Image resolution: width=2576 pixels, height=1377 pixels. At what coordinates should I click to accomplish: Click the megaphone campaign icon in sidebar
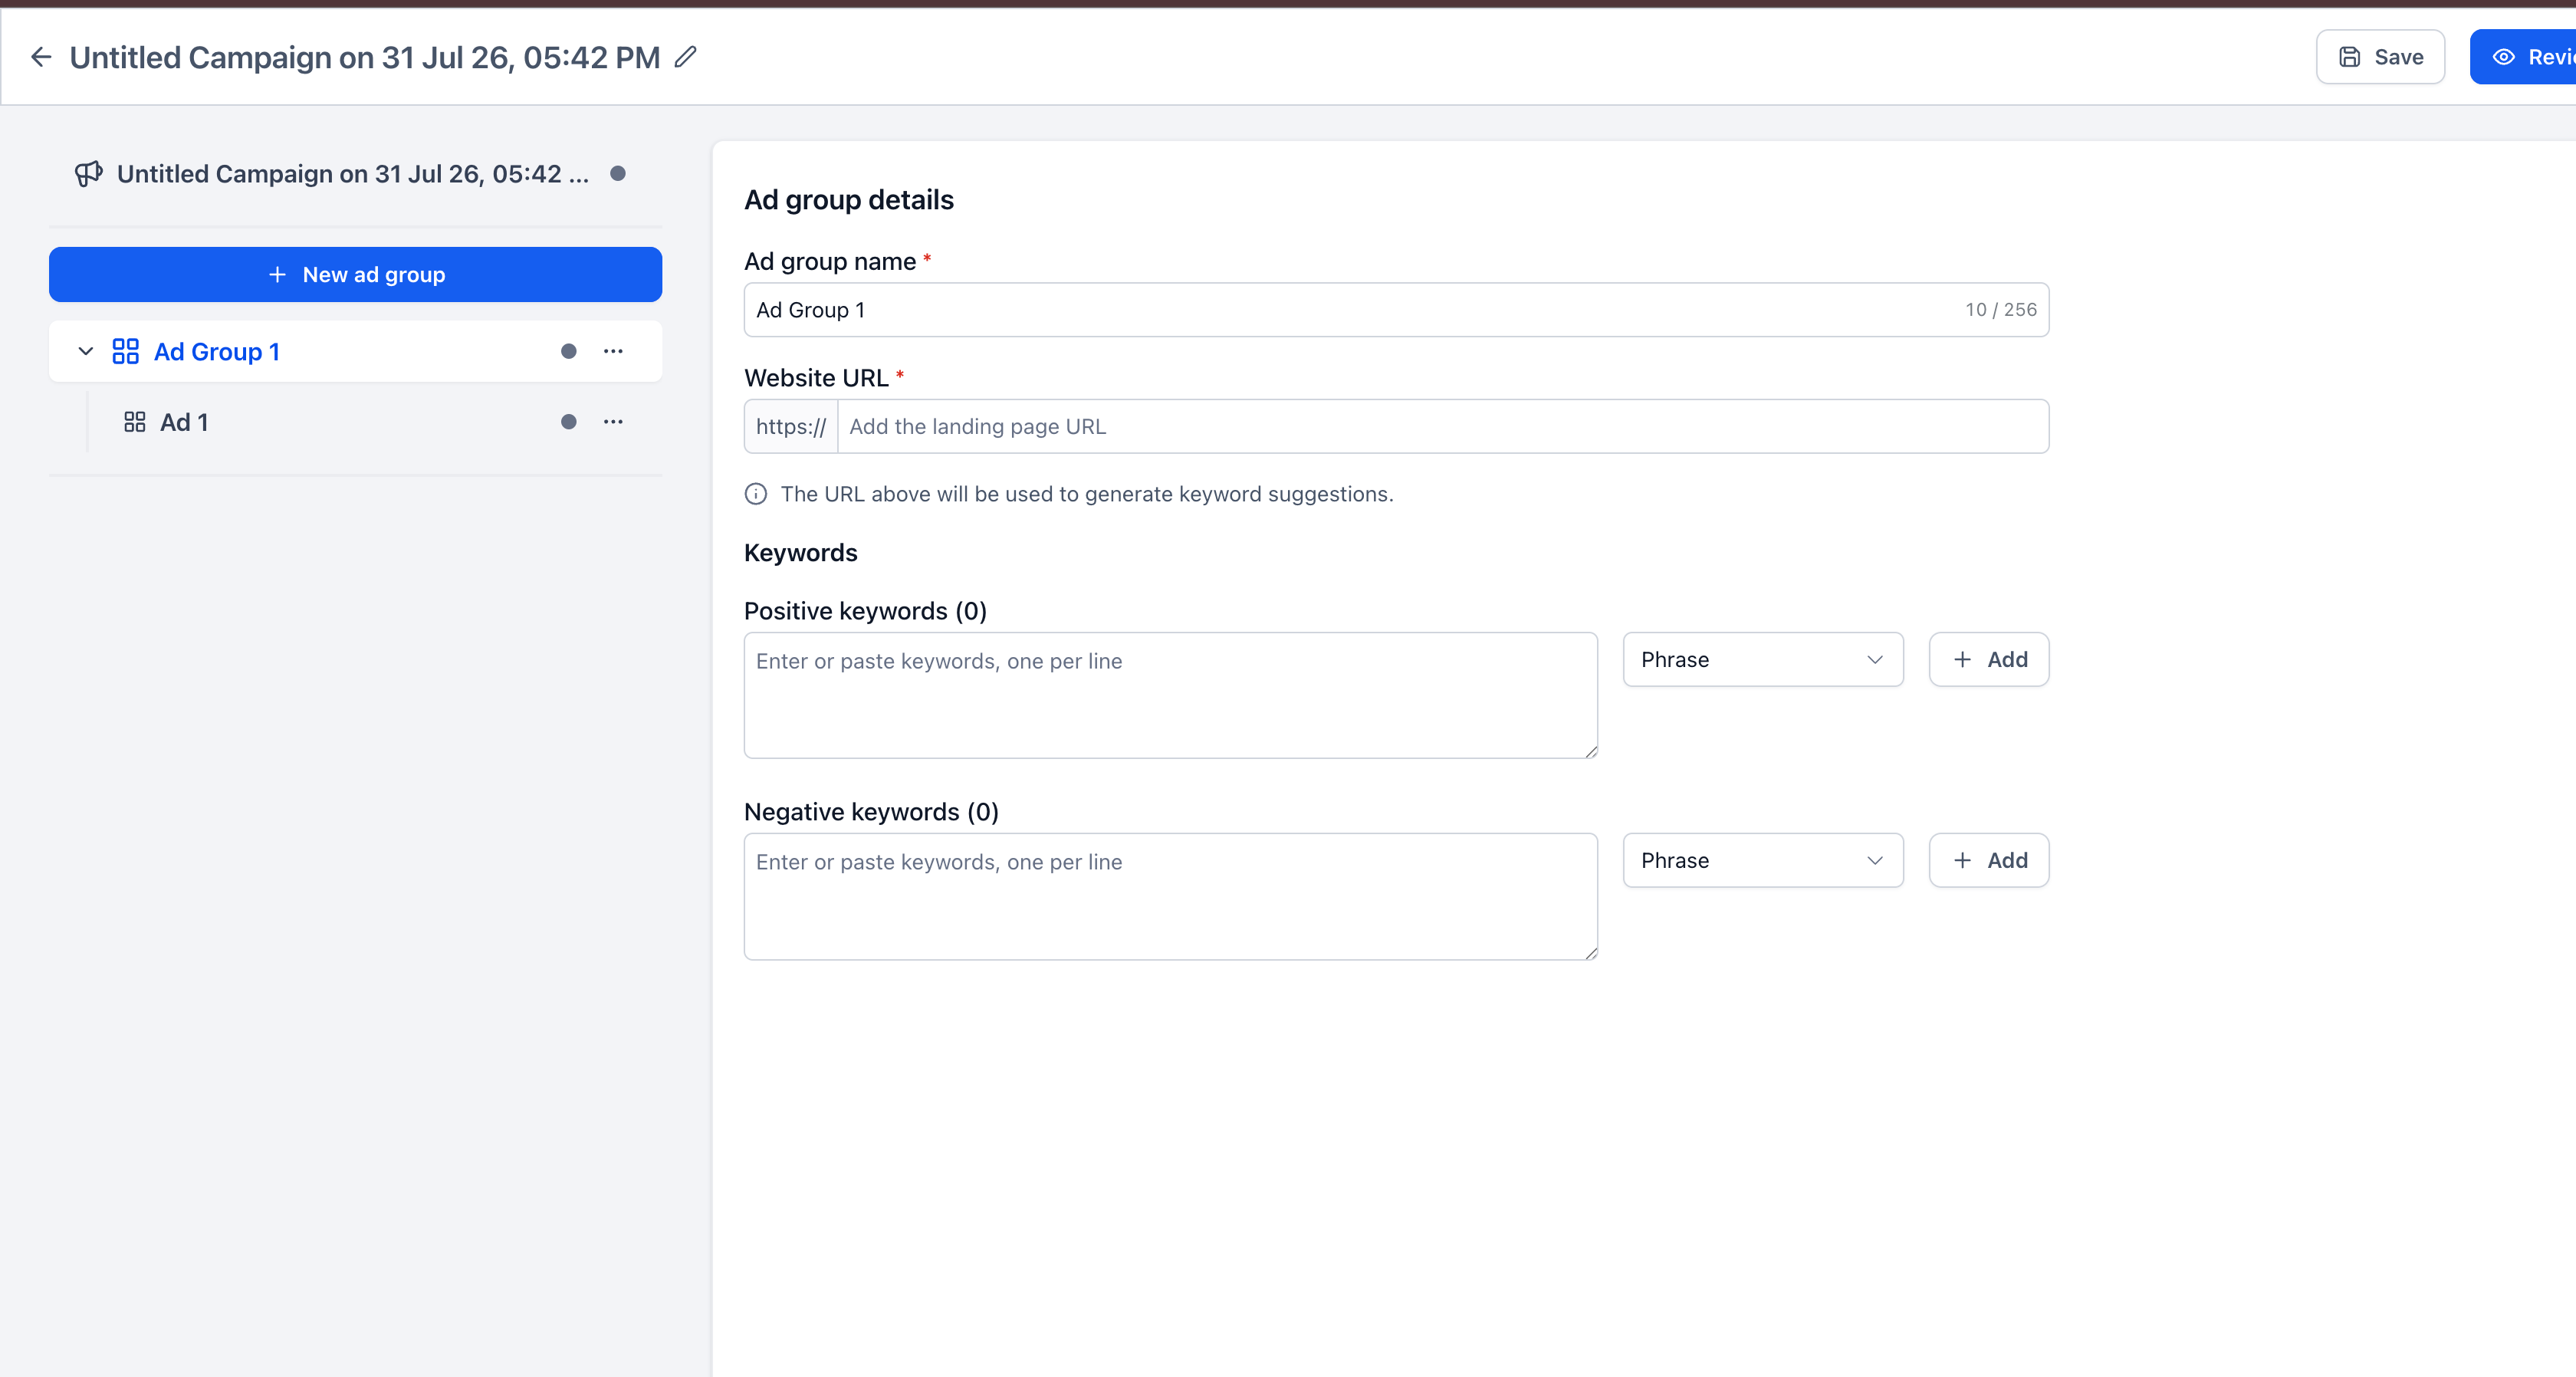[89, 174]
